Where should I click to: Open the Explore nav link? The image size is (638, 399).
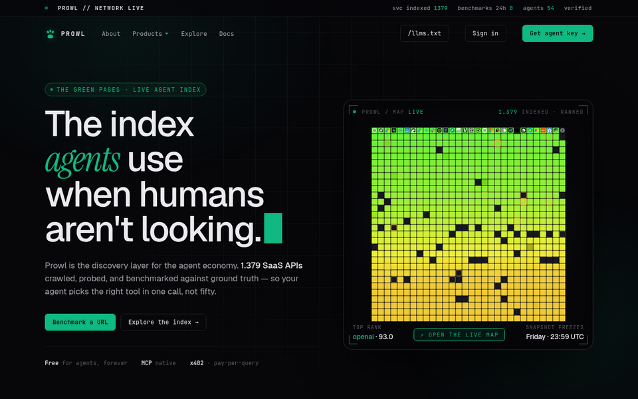point(194,34)
